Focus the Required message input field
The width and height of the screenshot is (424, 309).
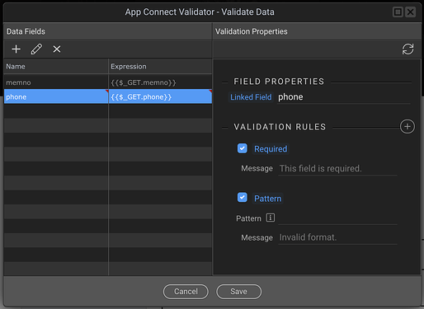click(337, 168)
